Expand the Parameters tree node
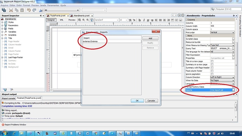Viewport: 242px width, 136px height. coord(2,25)
